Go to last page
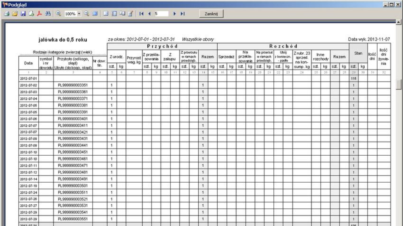This screenshot has height=226, width=403. click(183, 14)
